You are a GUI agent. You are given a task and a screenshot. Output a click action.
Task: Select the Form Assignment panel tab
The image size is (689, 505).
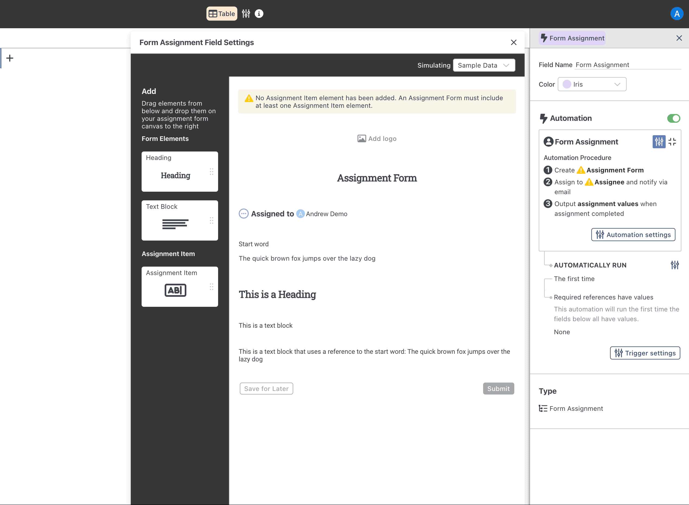pos(572,38)
